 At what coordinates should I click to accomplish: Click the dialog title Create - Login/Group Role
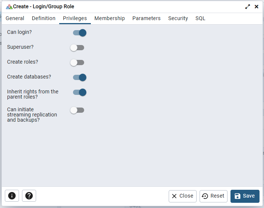(44, 7)
